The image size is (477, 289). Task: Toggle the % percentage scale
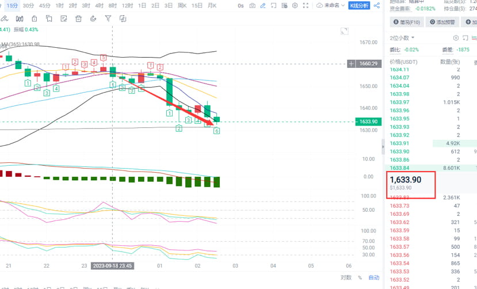360,277
